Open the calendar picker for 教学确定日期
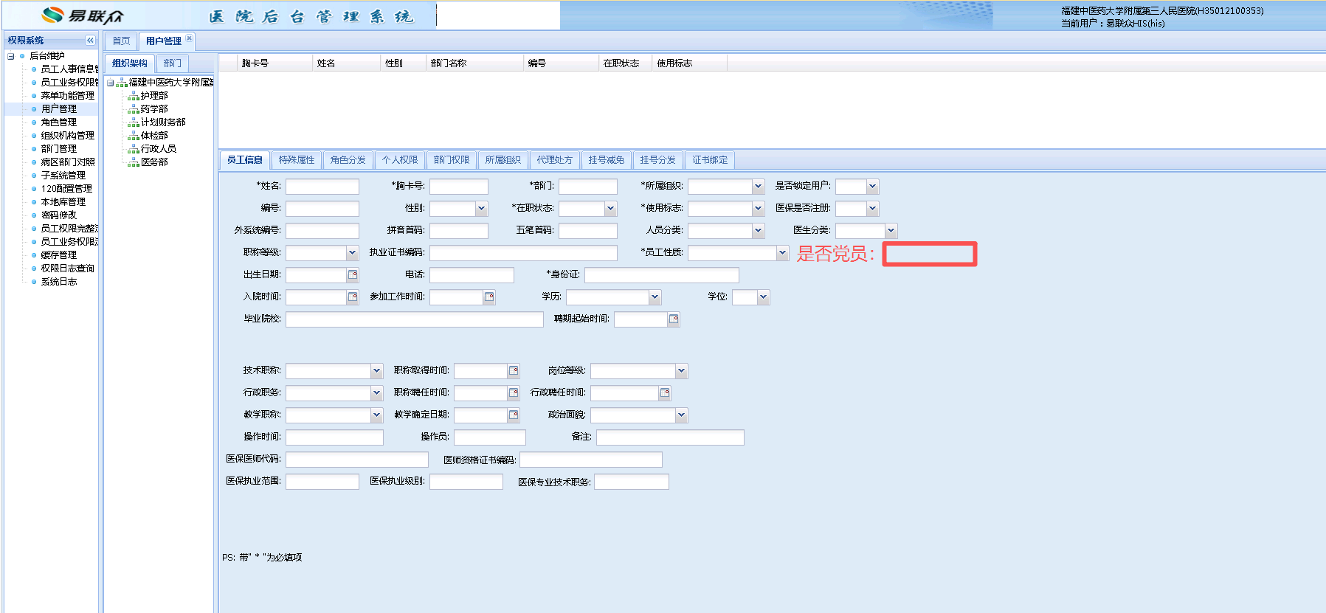1326x613 pixels. pos(514,415)
